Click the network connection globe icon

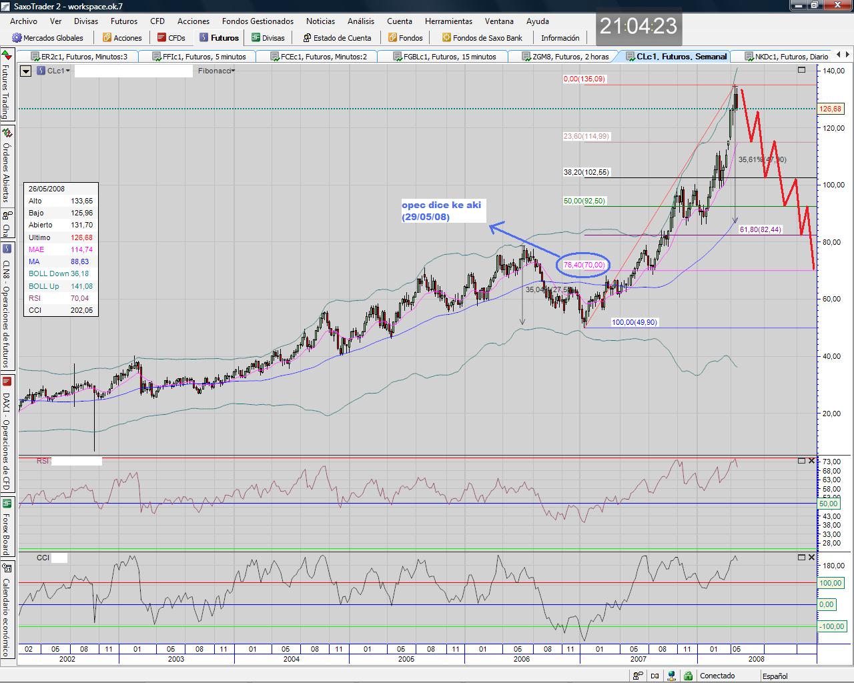point(673,676)
